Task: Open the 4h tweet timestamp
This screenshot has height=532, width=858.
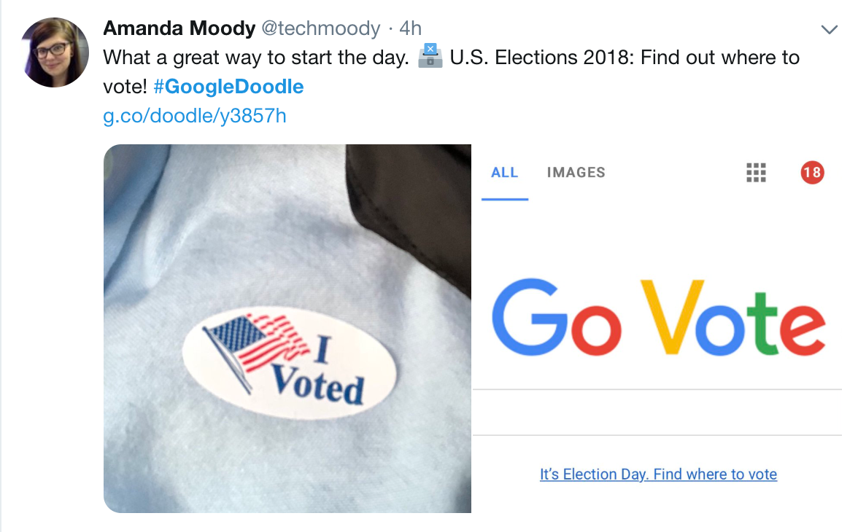Action: coord(411,28)
